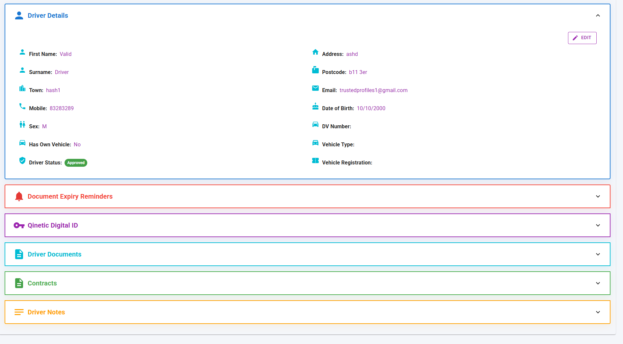
Task: Expand the Qinetic Digital ID section
Action: [x=598, y=225]
